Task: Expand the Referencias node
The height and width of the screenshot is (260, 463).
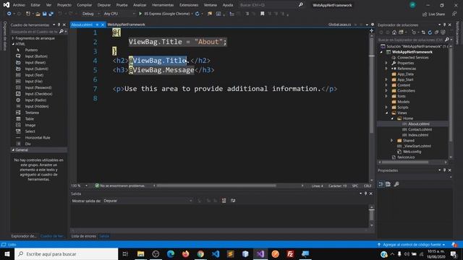Action: [386, 69]
